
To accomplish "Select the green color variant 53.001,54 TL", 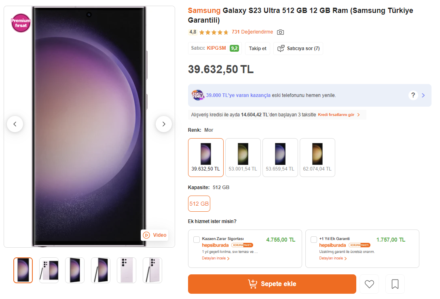I will pyautogui.click(x=243, y=158).
